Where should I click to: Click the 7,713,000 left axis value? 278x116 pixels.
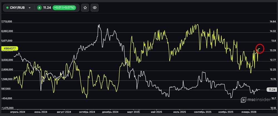7,22
